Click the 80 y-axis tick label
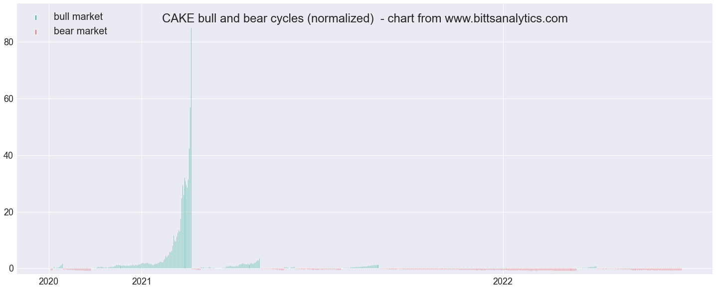This screenshot has height=290, width=716. point(8,42)
